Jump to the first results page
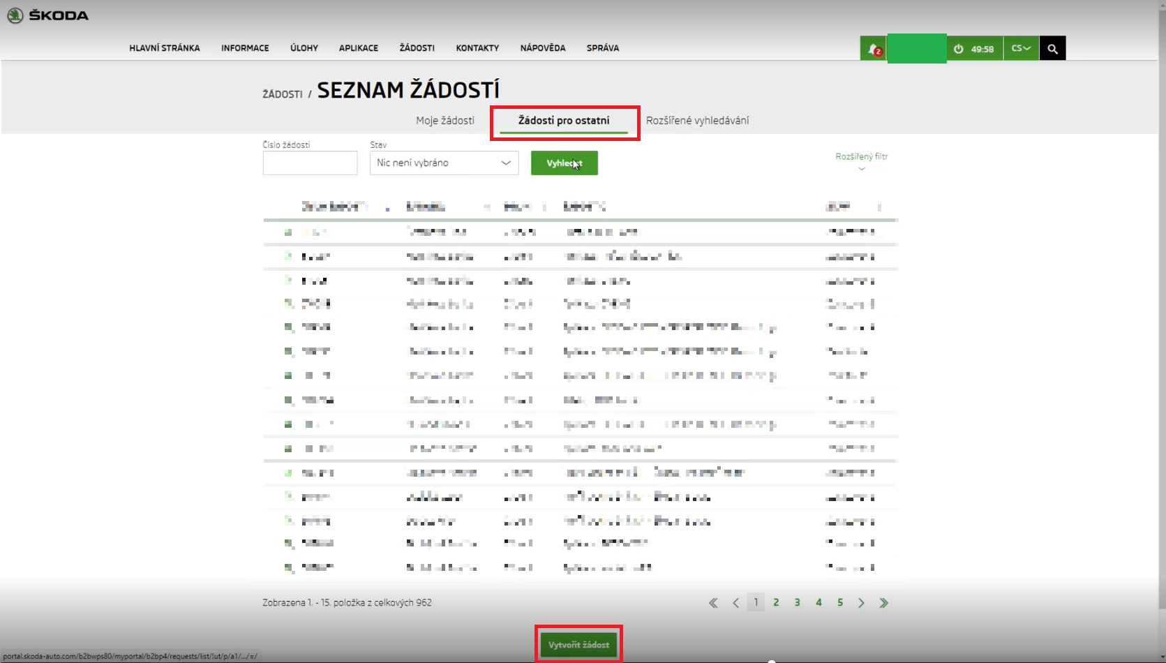1166x663 pixels. click(713, 603)
